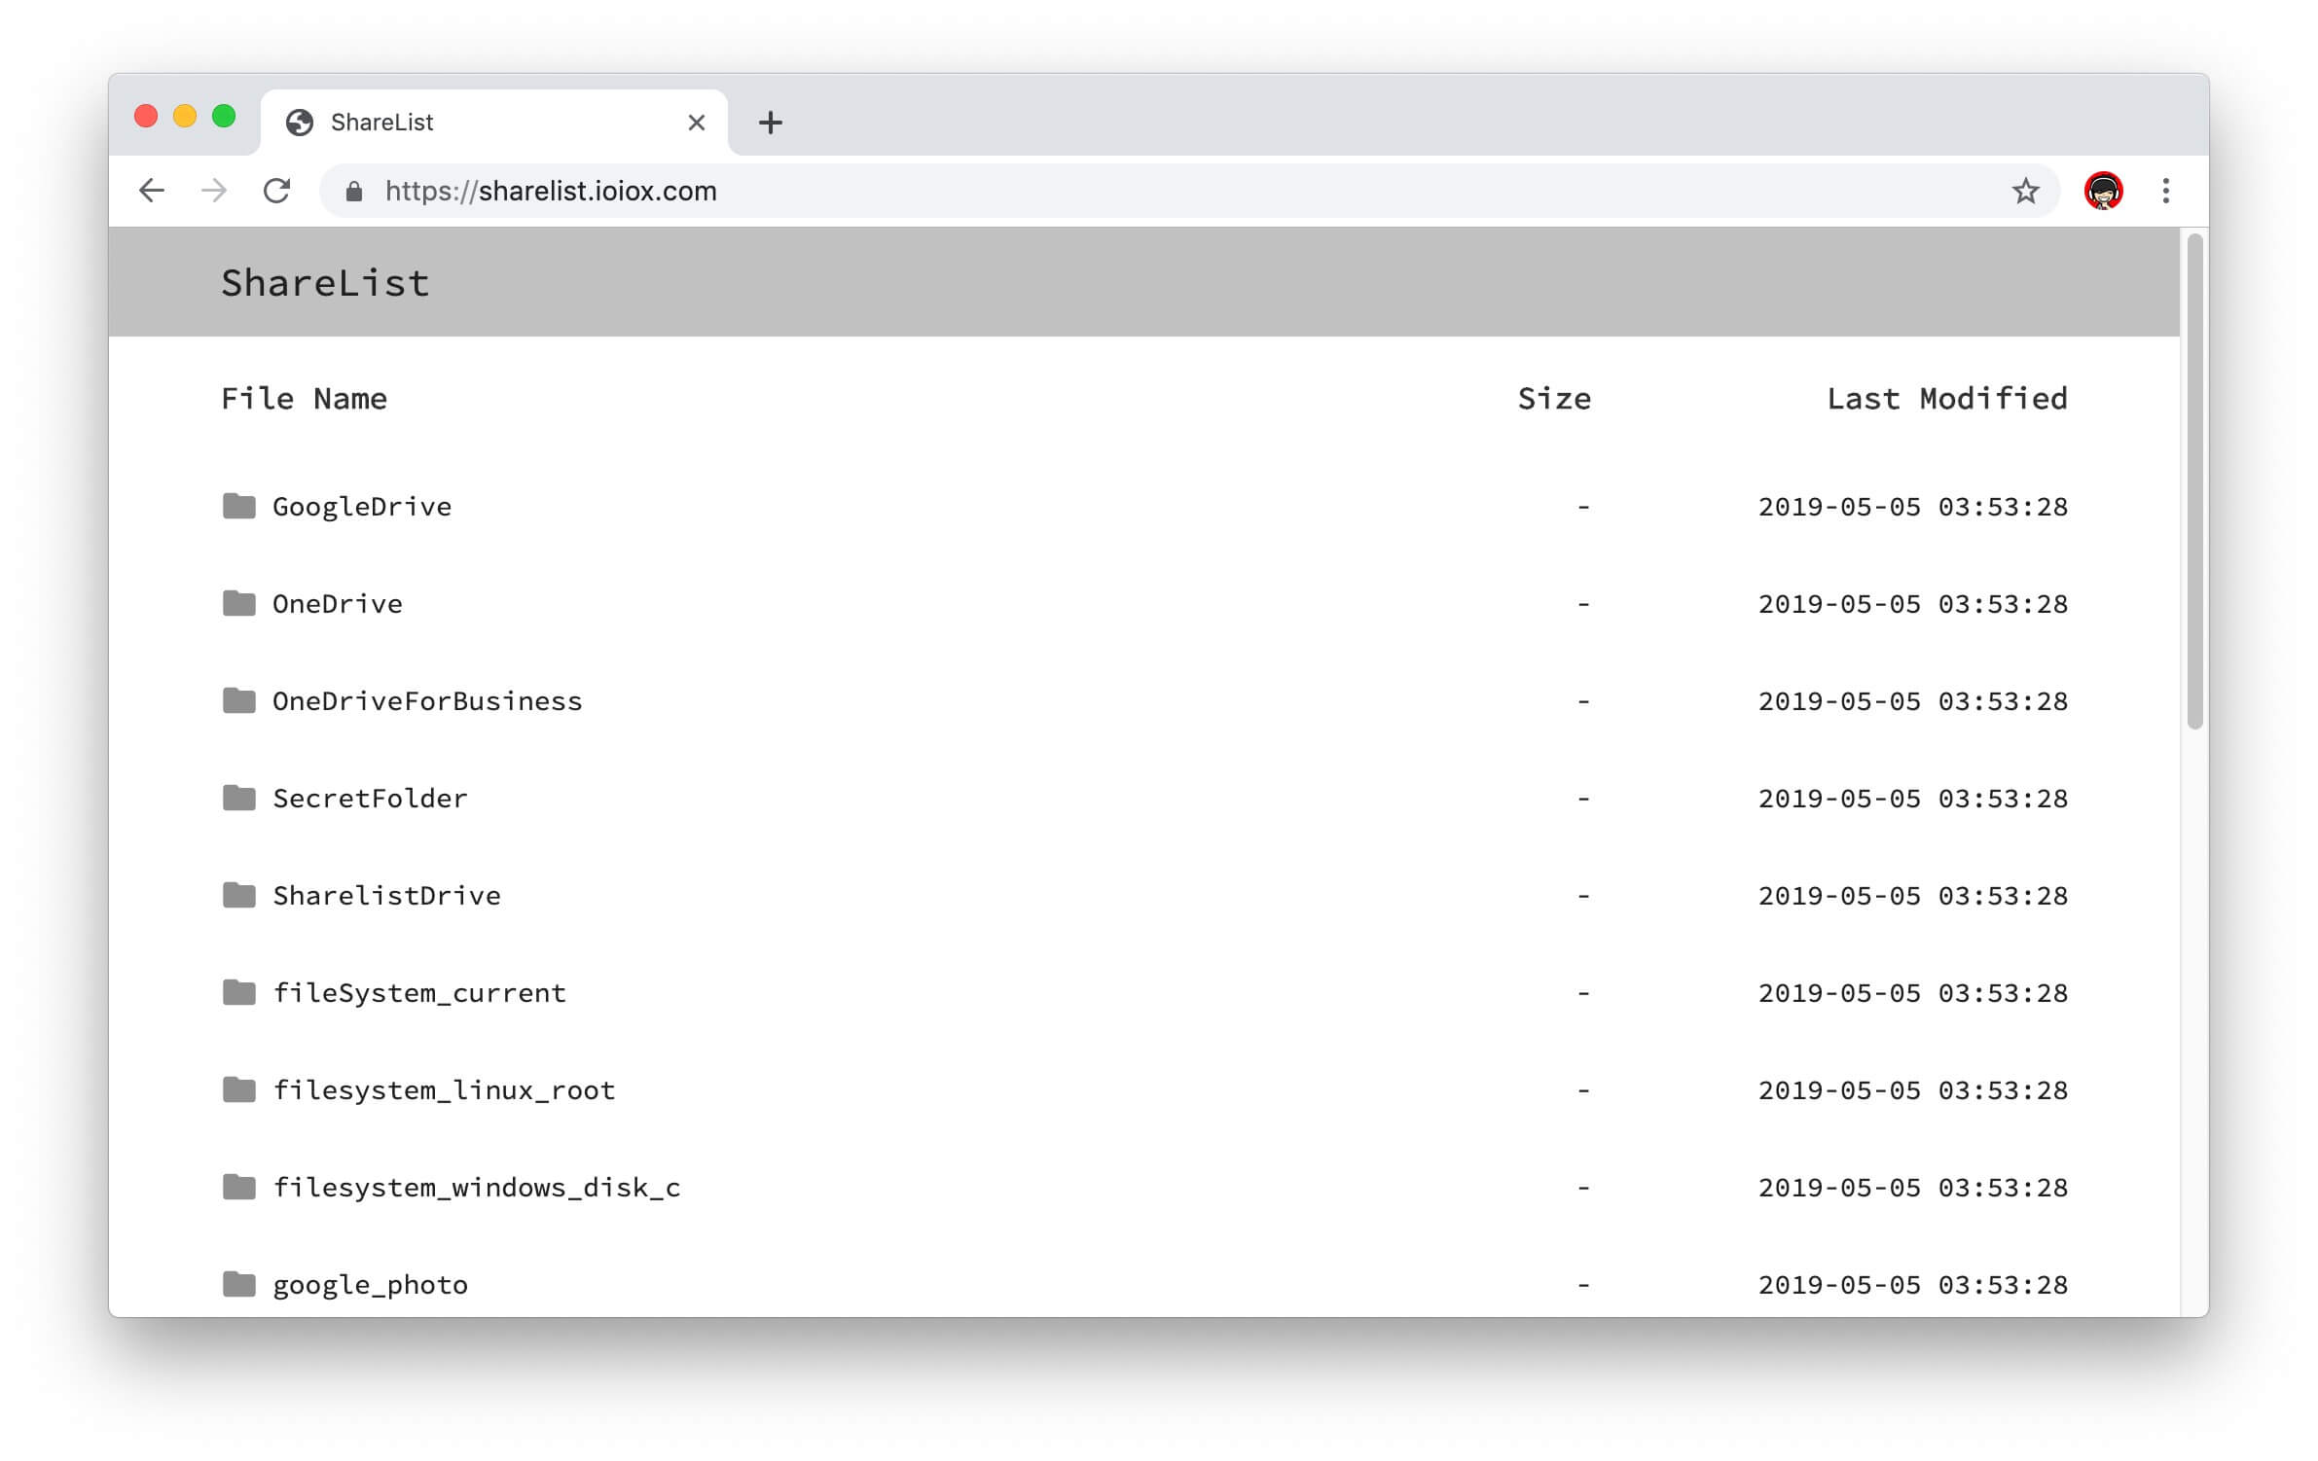2318x1461 pixels.
Task: Click the lock icon in address bar
Action: point(354,192)
